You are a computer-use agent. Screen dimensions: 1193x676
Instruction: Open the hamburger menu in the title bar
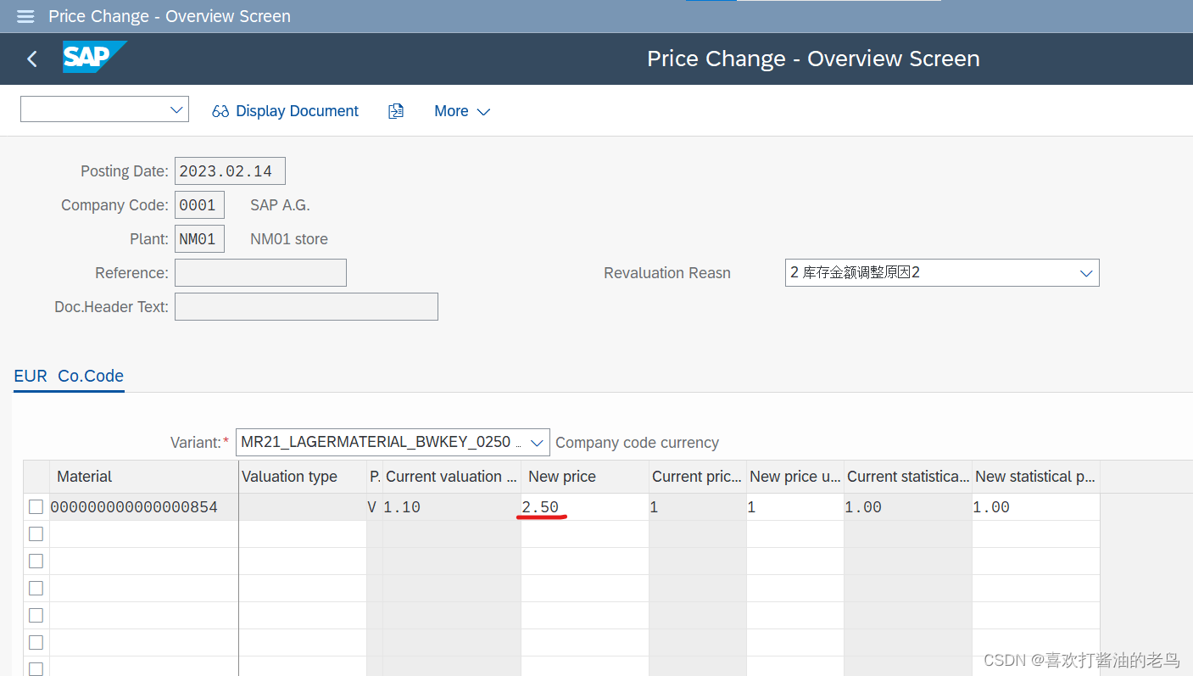25,16
